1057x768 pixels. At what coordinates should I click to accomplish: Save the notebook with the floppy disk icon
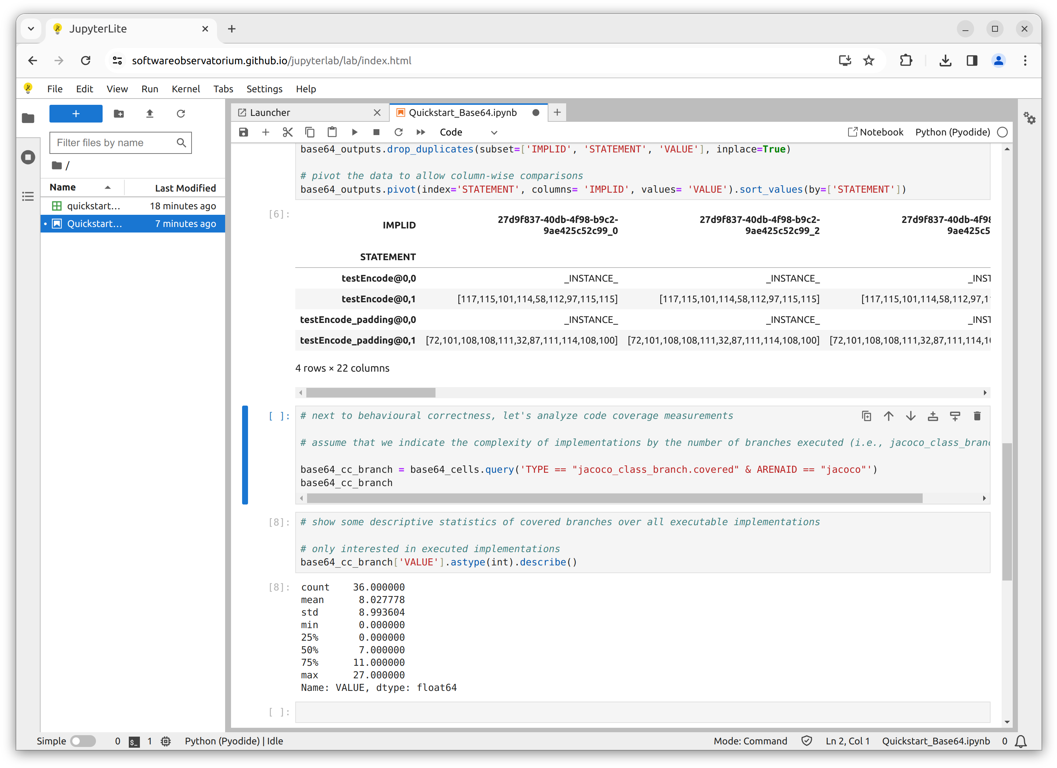coord(243,132)
